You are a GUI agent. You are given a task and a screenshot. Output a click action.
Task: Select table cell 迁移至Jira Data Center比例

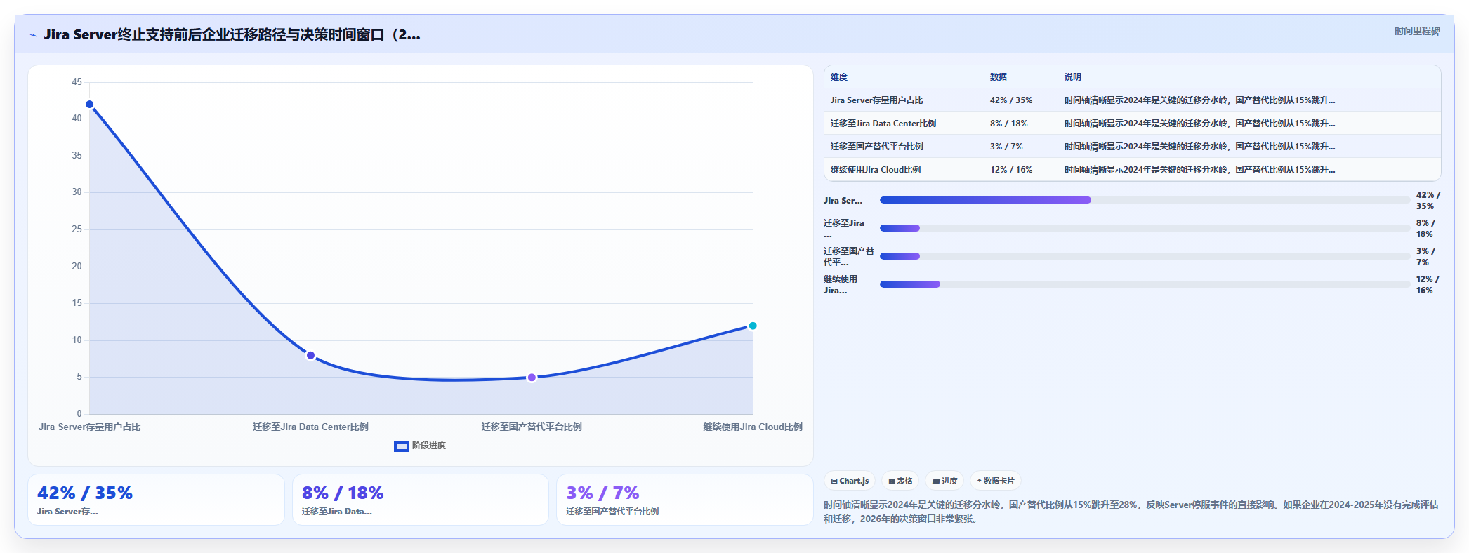pyautogui.click(x=883, y=124)
